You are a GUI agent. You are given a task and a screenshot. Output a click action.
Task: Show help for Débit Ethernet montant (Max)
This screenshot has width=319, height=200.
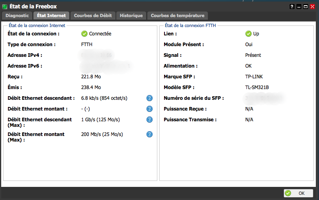[150, 134]
